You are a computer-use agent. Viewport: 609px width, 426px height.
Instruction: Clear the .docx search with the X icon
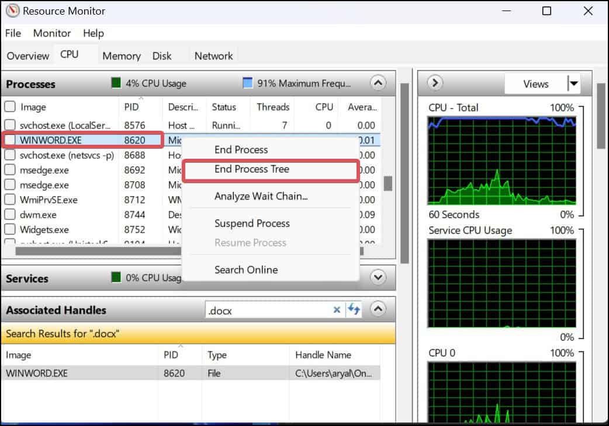tap(337, 310)
